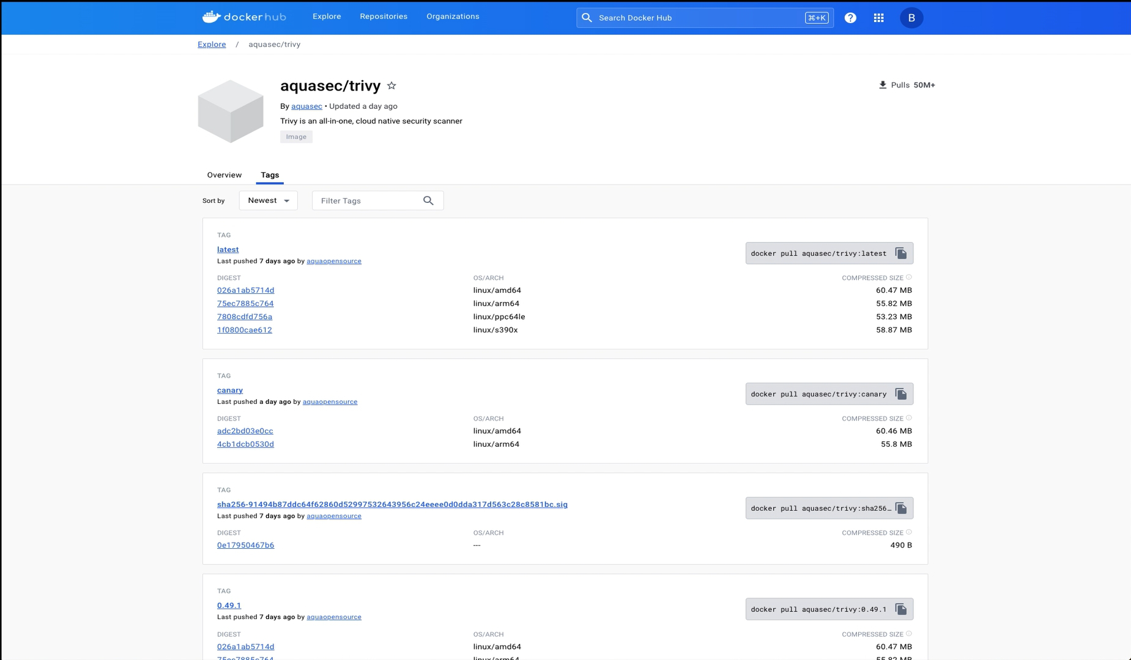Click compressed size info icon in canary tag
Screen dimensions: 1131x660
pos(909,417)
